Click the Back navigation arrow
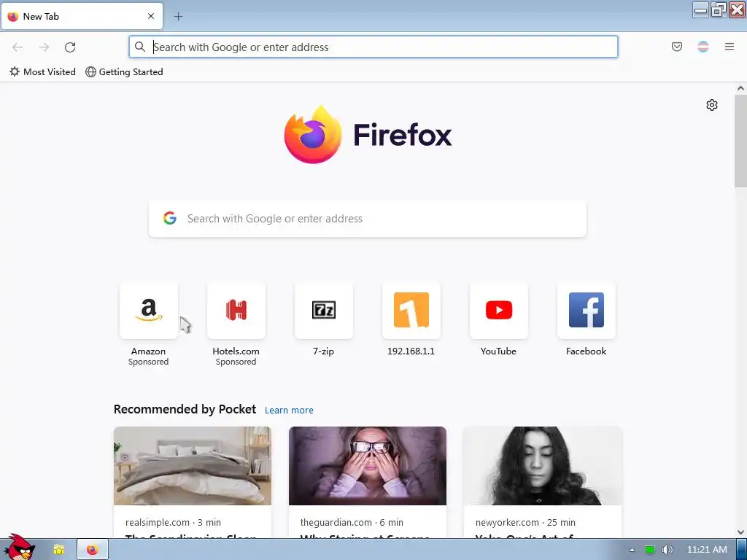This screenshot has width=747, height=560. point(18,47)
